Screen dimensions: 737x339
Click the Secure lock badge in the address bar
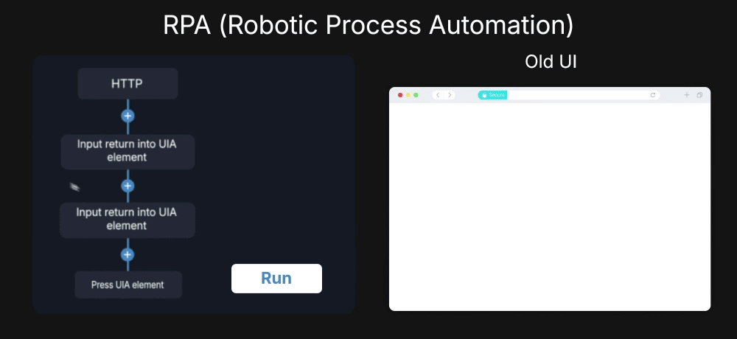pyautogui.click(x=492, y=95)
